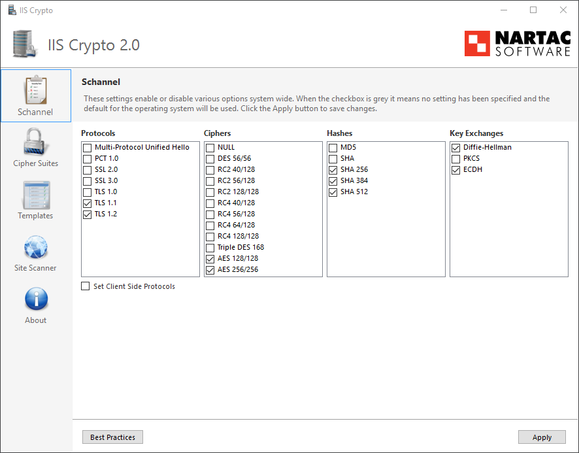Maximize the IIS Crypto window

coord(533,10)
